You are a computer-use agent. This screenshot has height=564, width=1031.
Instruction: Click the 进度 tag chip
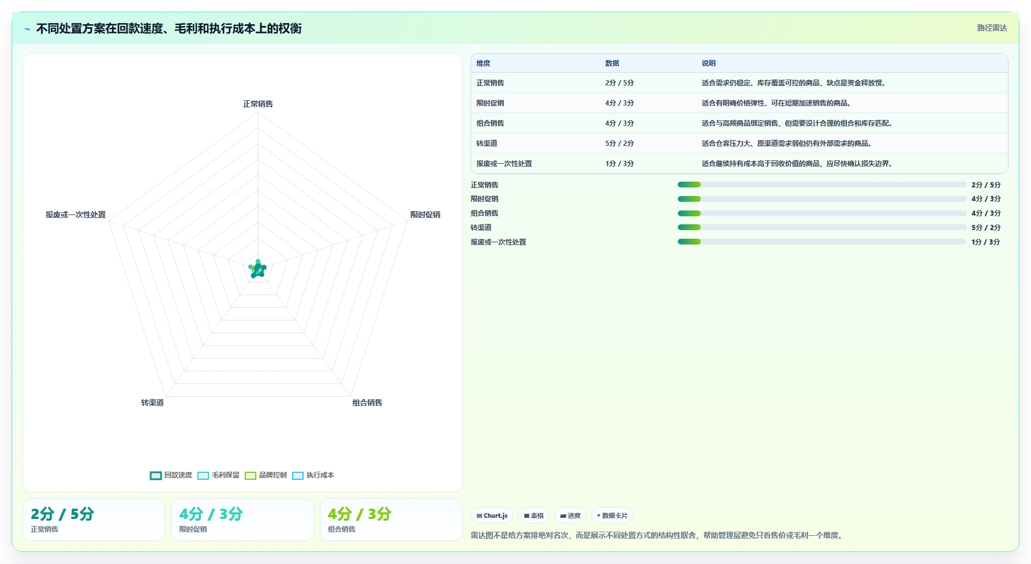click(x=570, y=516)
